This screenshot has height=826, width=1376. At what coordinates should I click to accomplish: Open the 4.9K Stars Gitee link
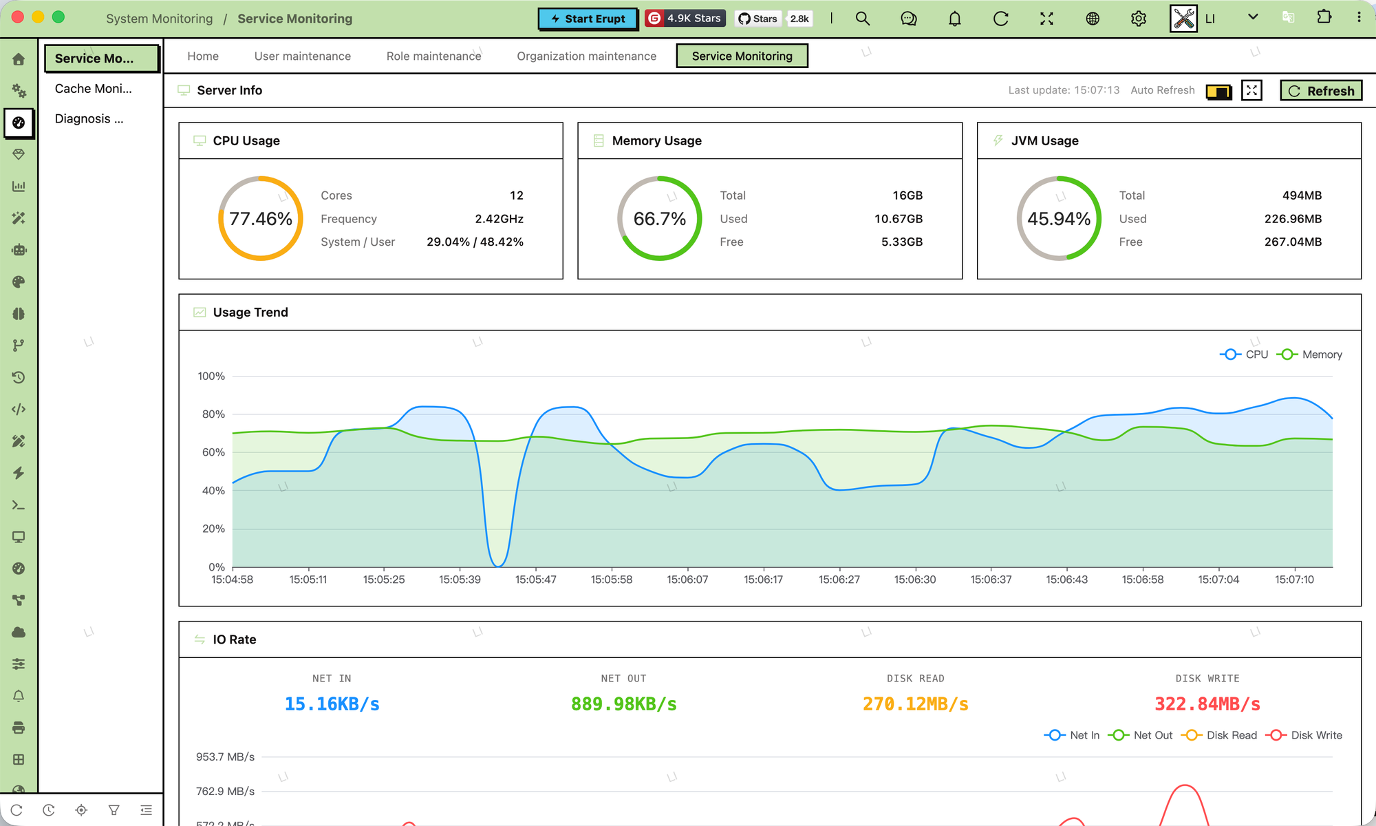point(685,19)
